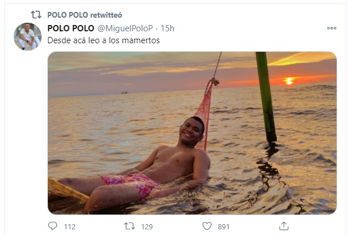
Task: Reply to the tweet via the speech bubble icon
Action: pos(53,226)
